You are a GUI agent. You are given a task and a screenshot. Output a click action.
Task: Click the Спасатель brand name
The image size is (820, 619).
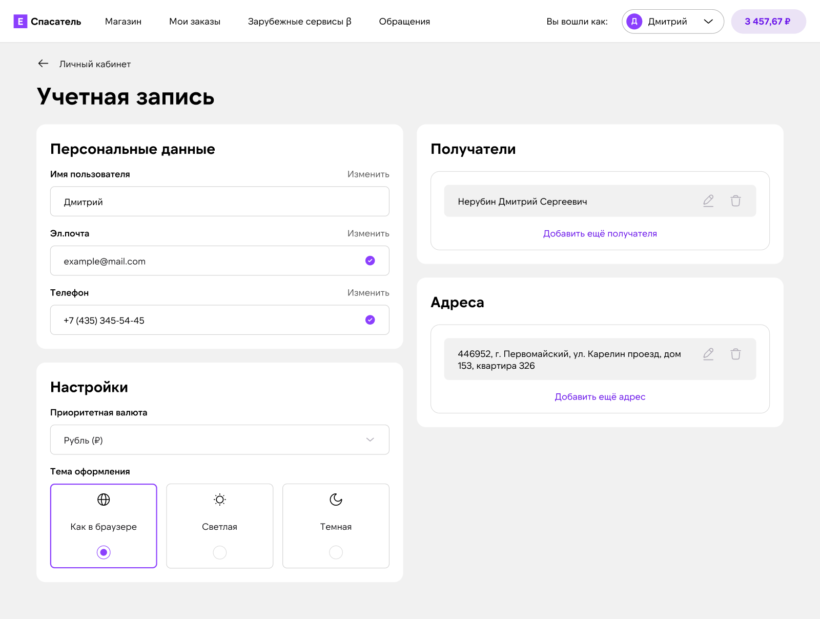coord(56,22)
